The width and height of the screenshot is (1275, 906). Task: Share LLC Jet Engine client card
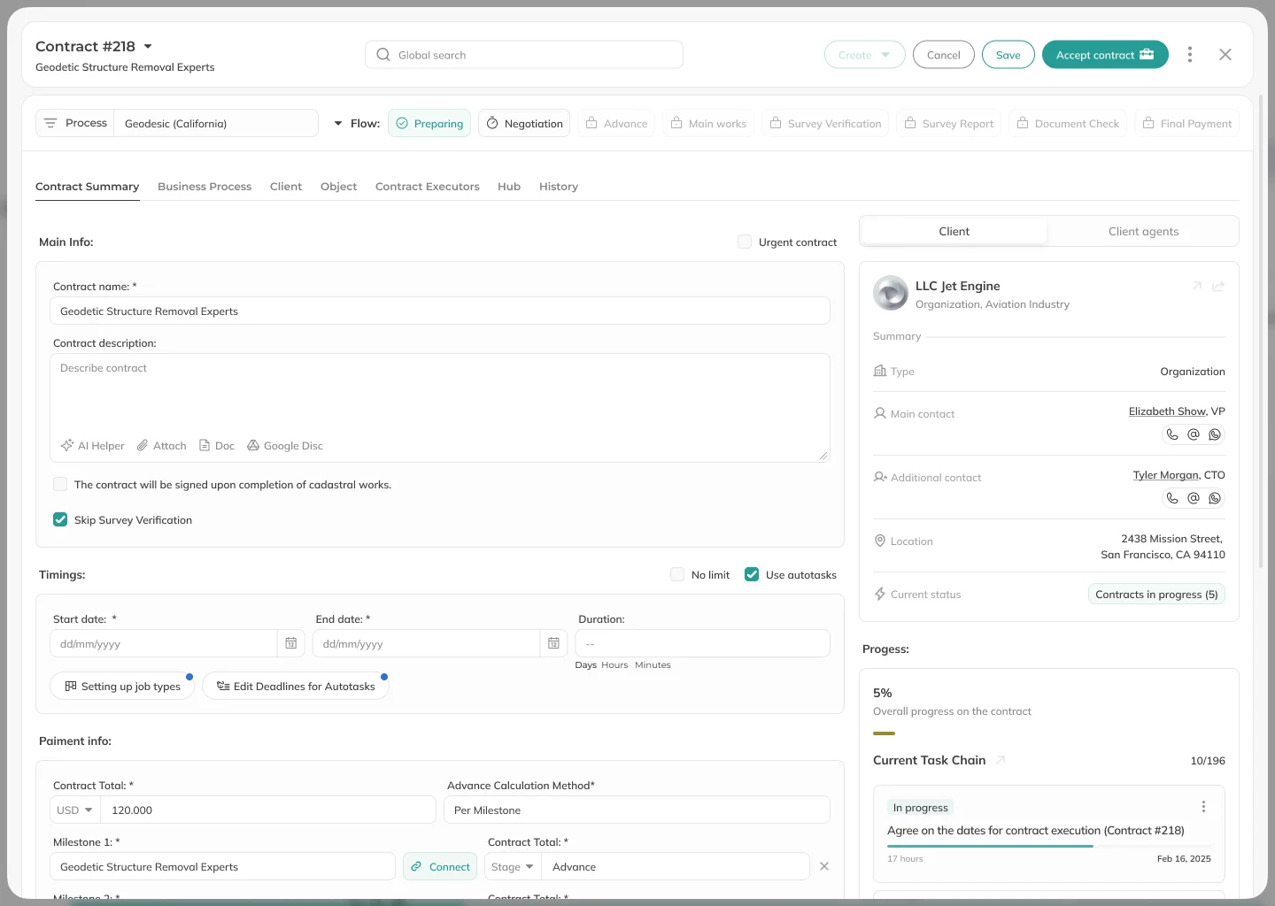click(1218, 287)
